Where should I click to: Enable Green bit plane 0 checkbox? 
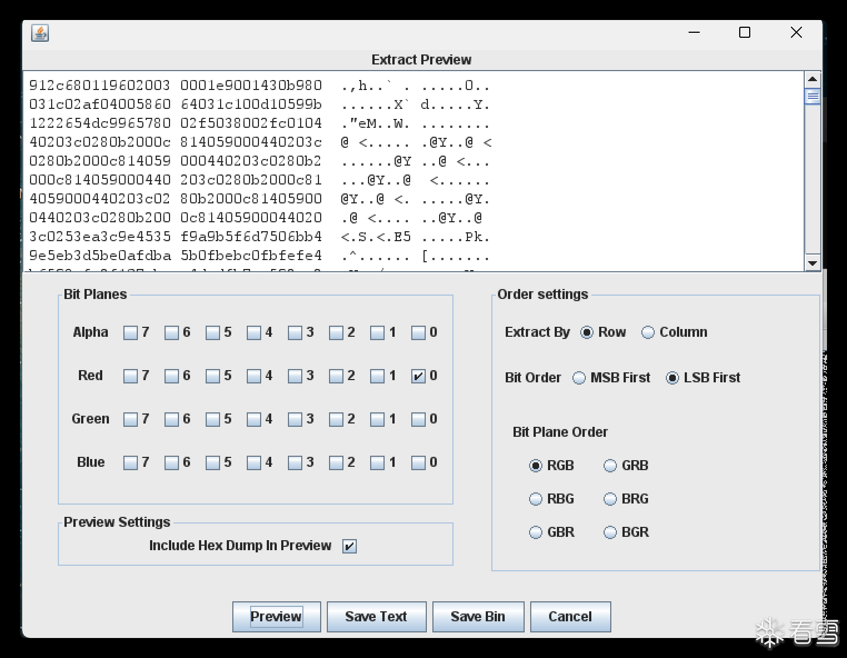418,420
